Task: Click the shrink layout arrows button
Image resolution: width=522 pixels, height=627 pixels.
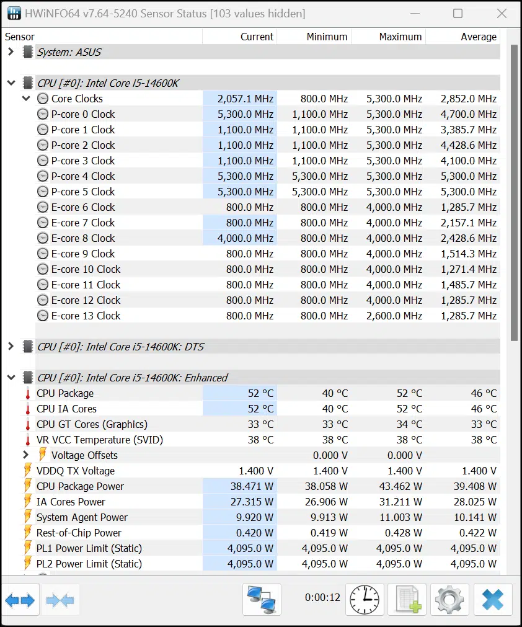Action: (x=60, y=600)
